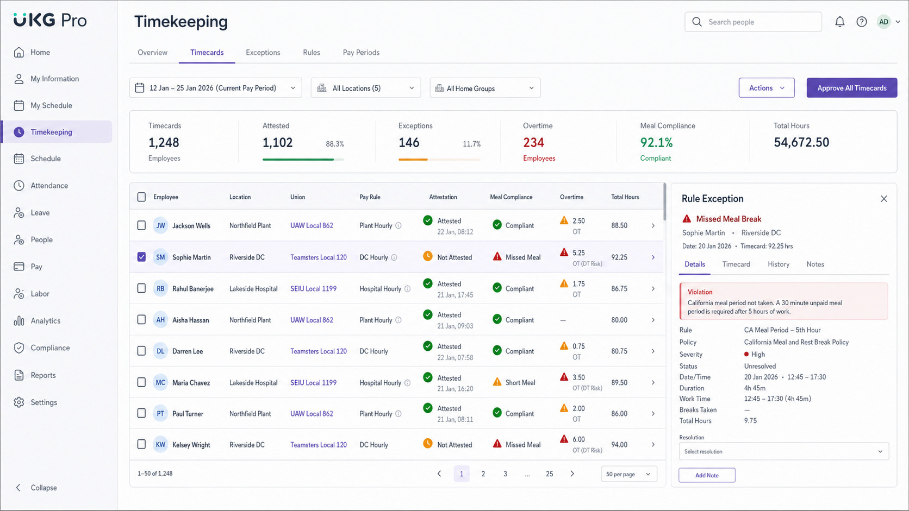Switch to the Overview tab
This screenshot has height=511, width=909.
(152, 53)
